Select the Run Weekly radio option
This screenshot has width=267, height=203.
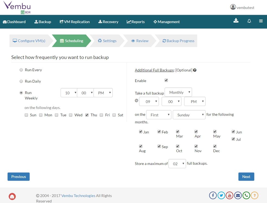pos(21,93)
